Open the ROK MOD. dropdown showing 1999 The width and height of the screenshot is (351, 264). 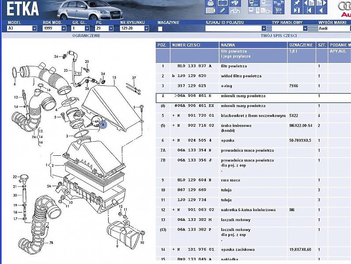point(55,28)
